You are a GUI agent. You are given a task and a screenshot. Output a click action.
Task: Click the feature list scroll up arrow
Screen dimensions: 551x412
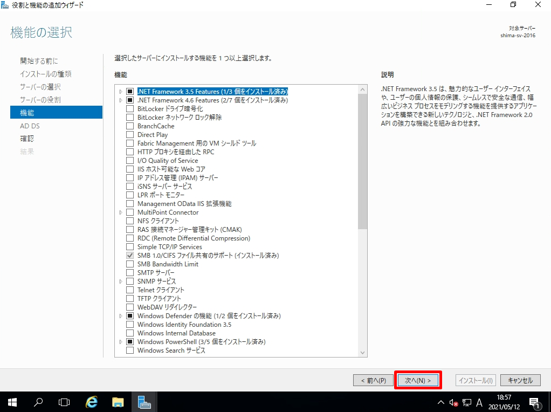coord(363,90)
